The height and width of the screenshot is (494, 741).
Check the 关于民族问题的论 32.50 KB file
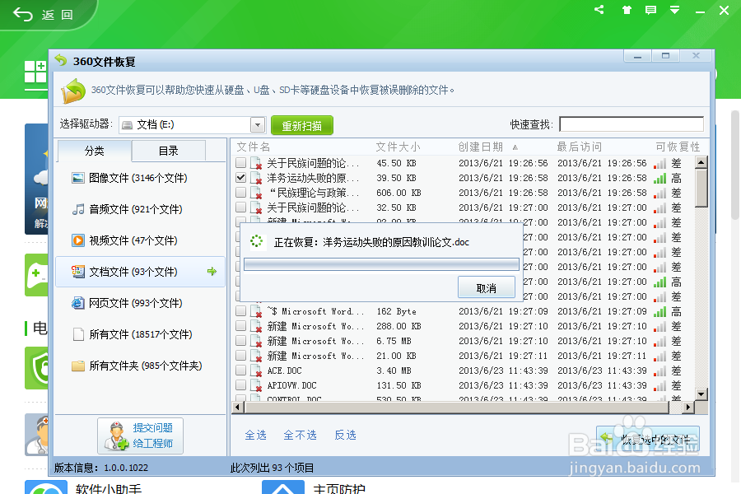[240, 207]
